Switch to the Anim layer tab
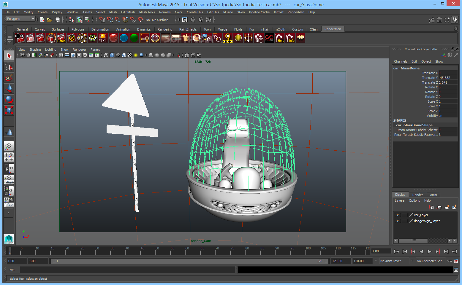This screenshot has width=462, height=285. pos(433,195)
